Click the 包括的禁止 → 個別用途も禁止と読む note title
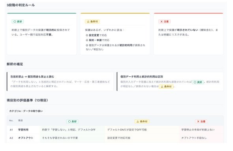Viewport: 233px width, 151px height. [32, 77]
